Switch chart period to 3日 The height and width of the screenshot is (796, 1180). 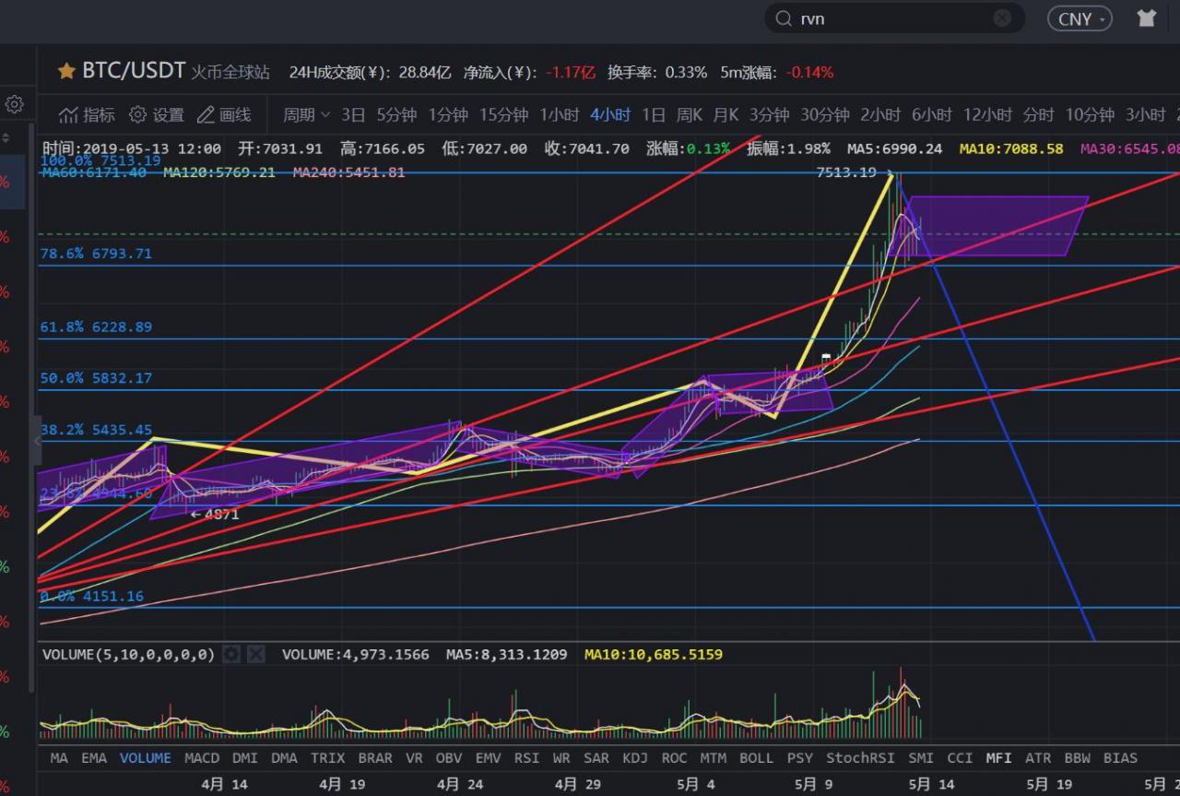coord(353,115)
